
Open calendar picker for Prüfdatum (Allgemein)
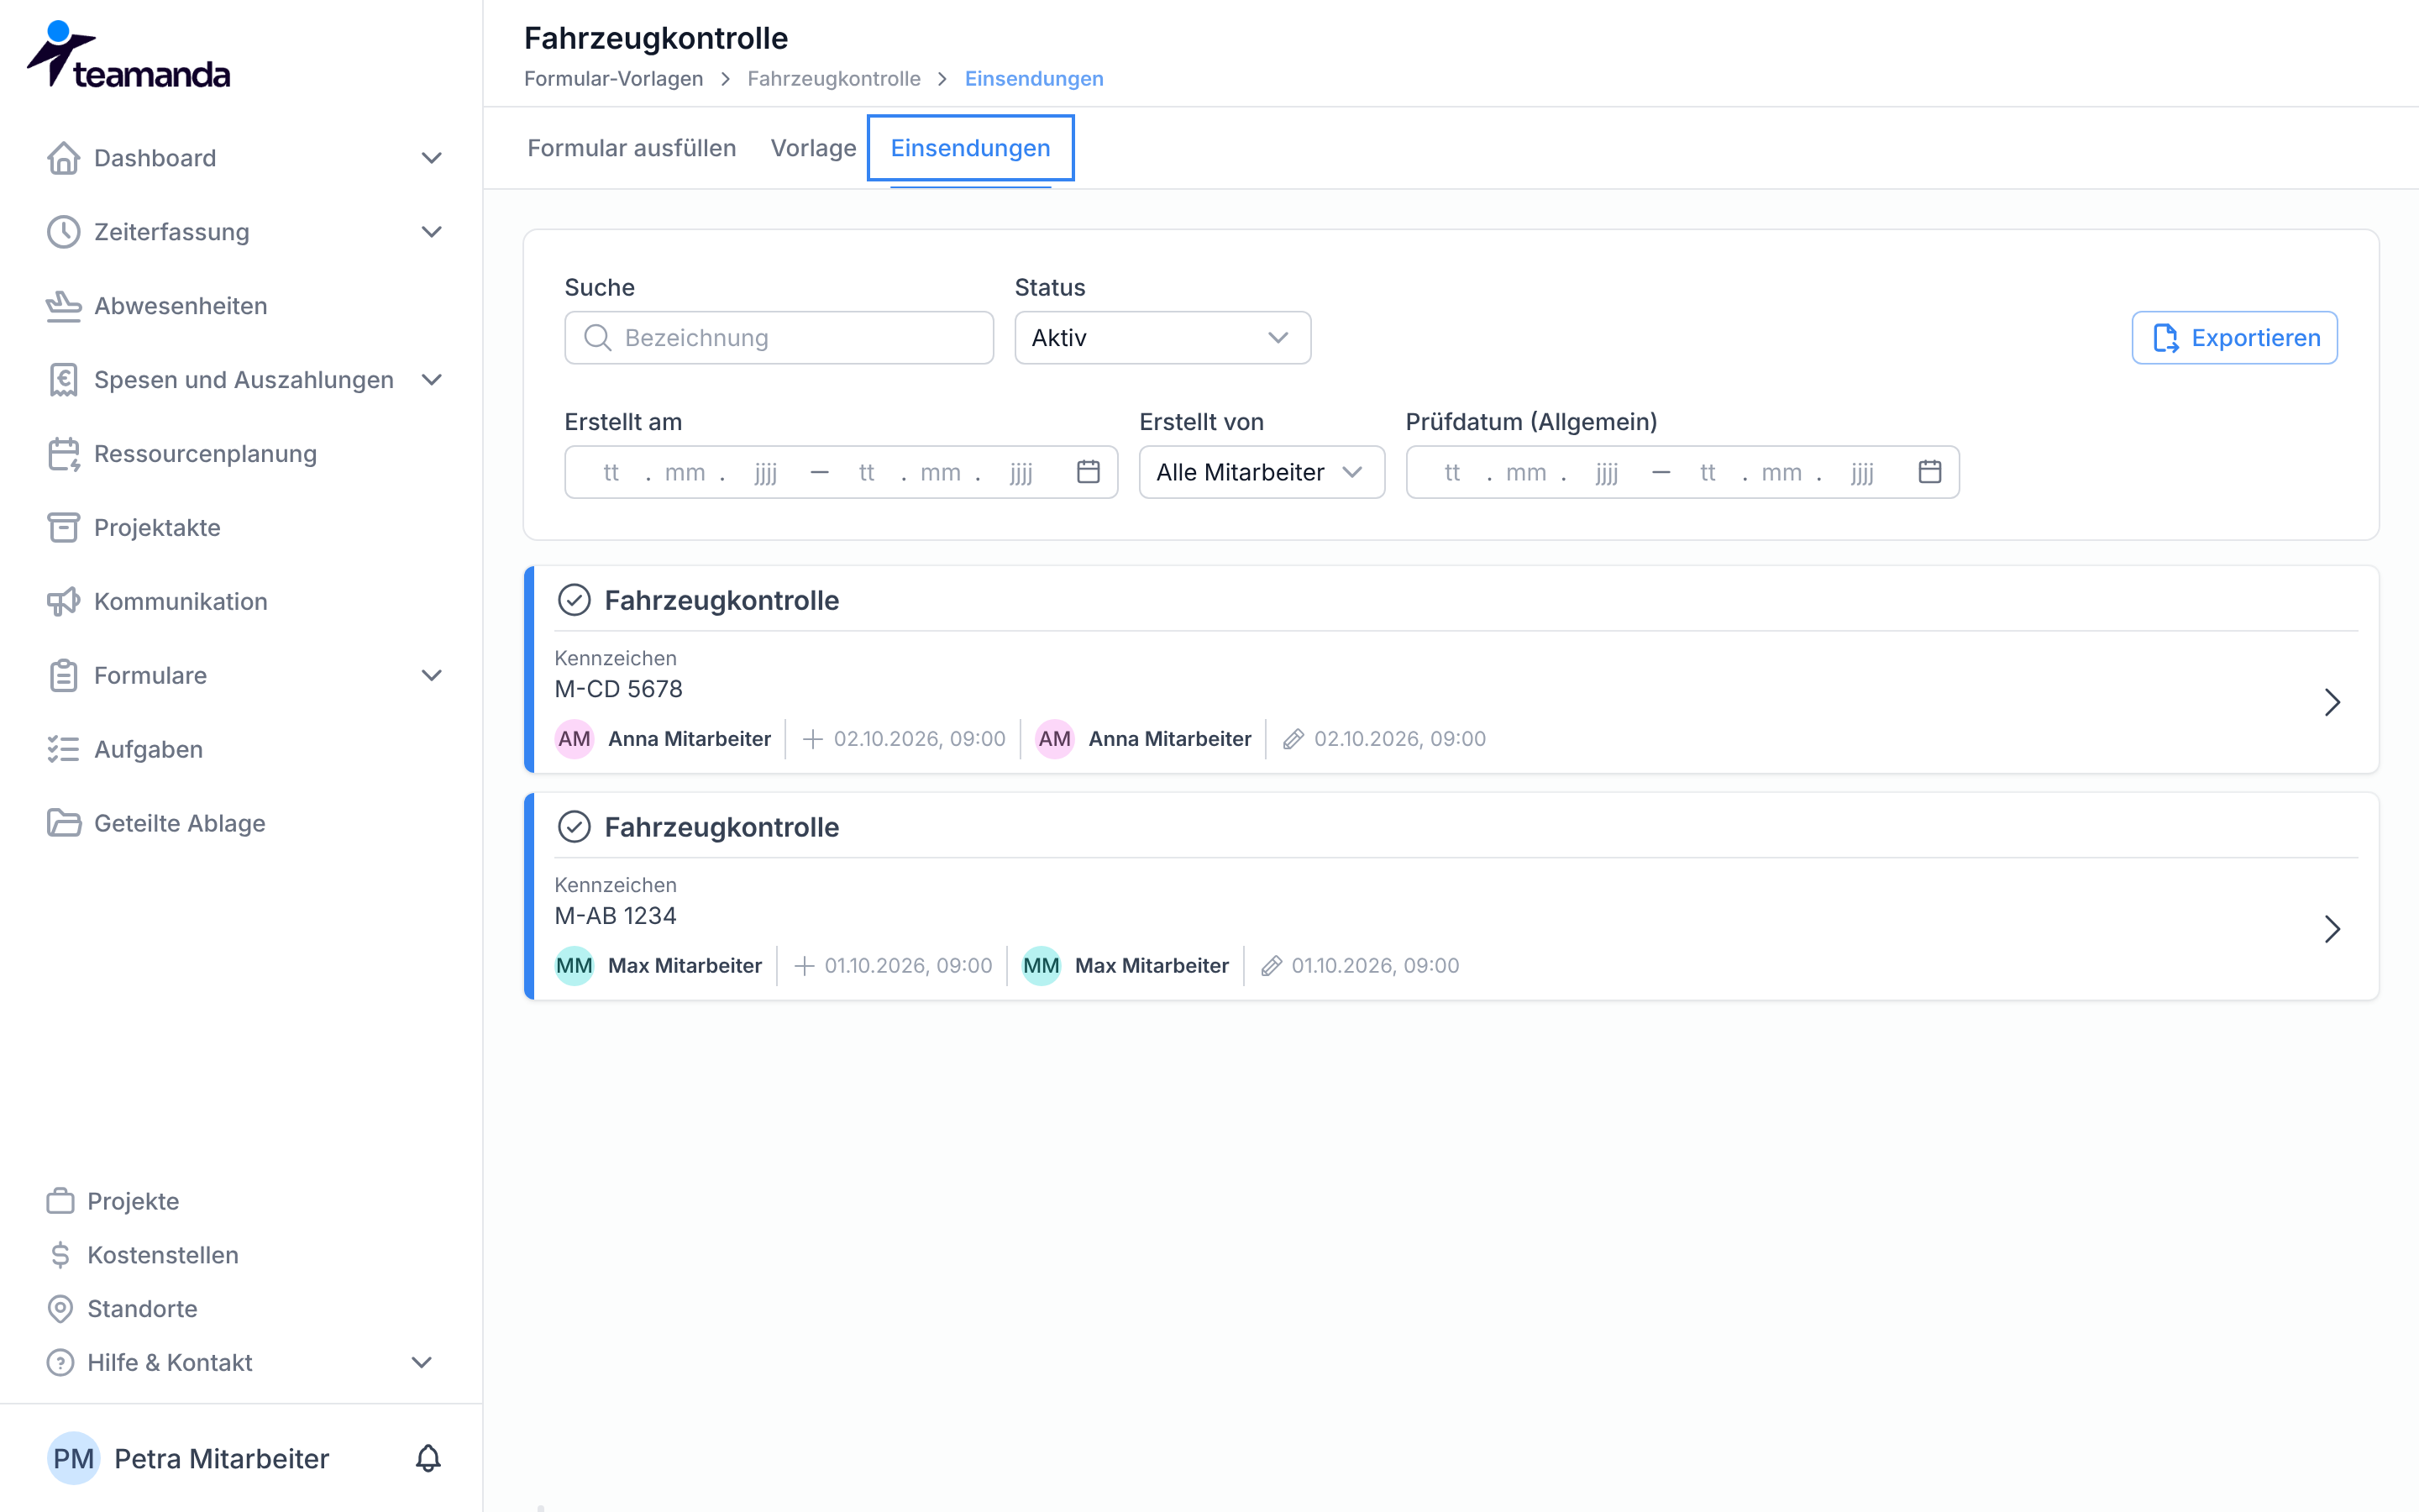(1930, 472)
